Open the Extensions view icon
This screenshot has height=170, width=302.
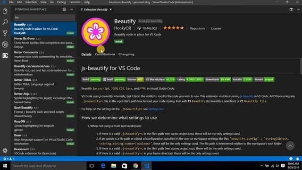click(5, 56)
